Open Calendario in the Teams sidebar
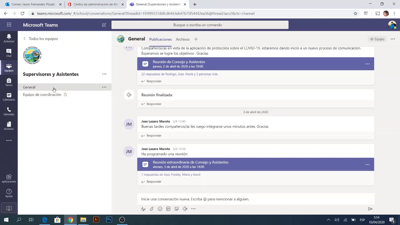The width and height of the screenshot is (400, 225). tap(9, 97)
